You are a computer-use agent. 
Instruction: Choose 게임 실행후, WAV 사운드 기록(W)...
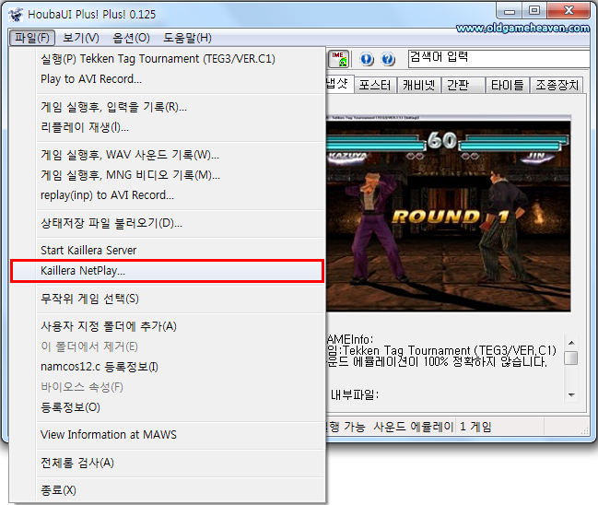pos(167,155)
